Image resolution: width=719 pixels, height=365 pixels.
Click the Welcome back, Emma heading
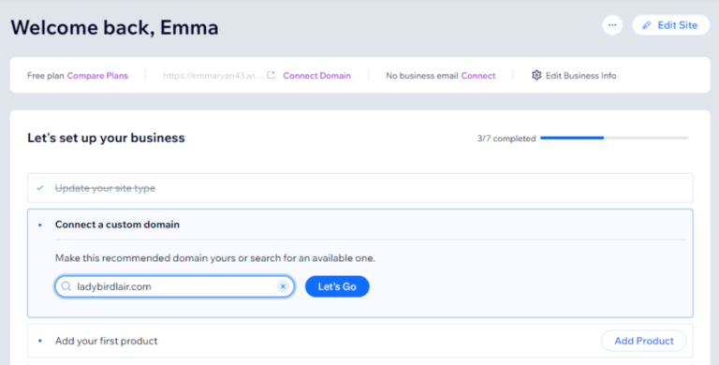click(114, 27)
